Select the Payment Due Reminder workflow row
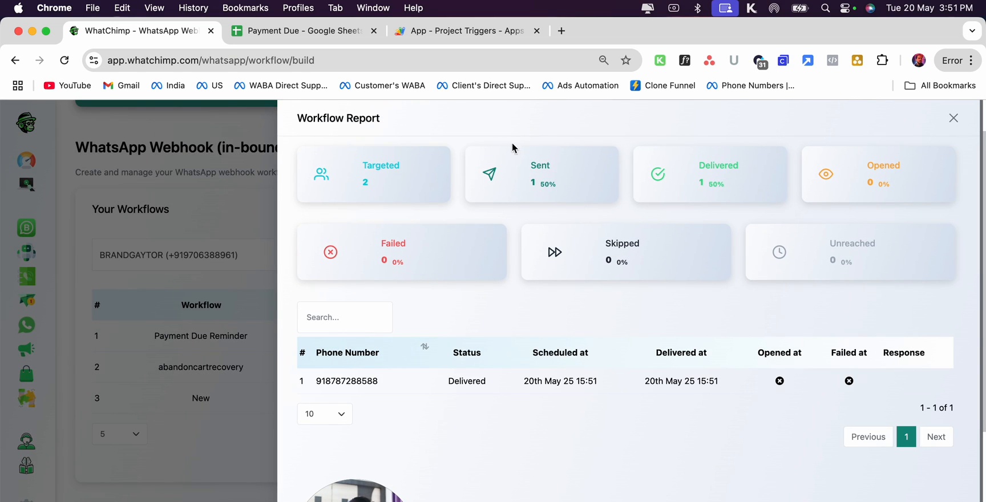986x502 pixels. [184, 336]
